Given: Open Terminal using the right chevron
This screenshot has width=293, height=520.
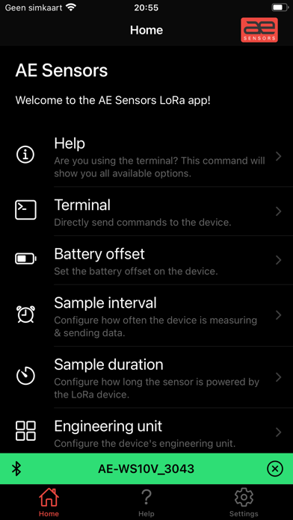Looking at the screenshot, I should pos(278,211).
